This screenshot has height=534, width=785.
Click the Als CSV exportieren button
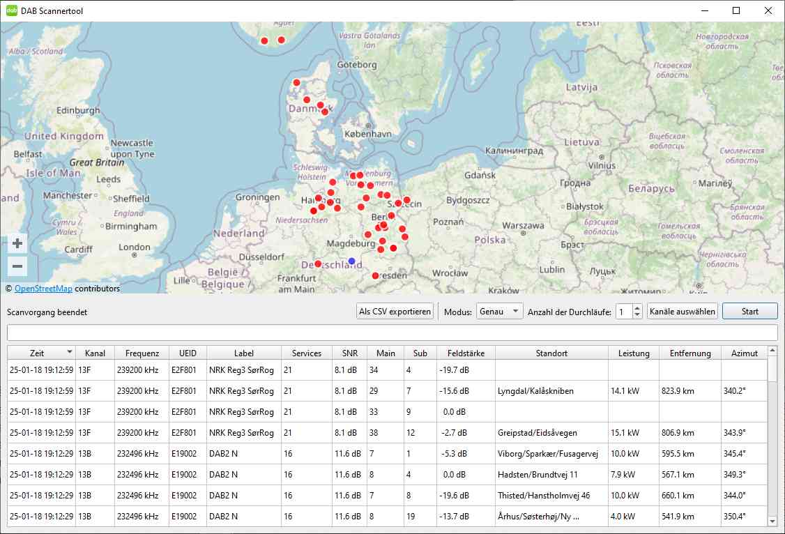point(395,312)
